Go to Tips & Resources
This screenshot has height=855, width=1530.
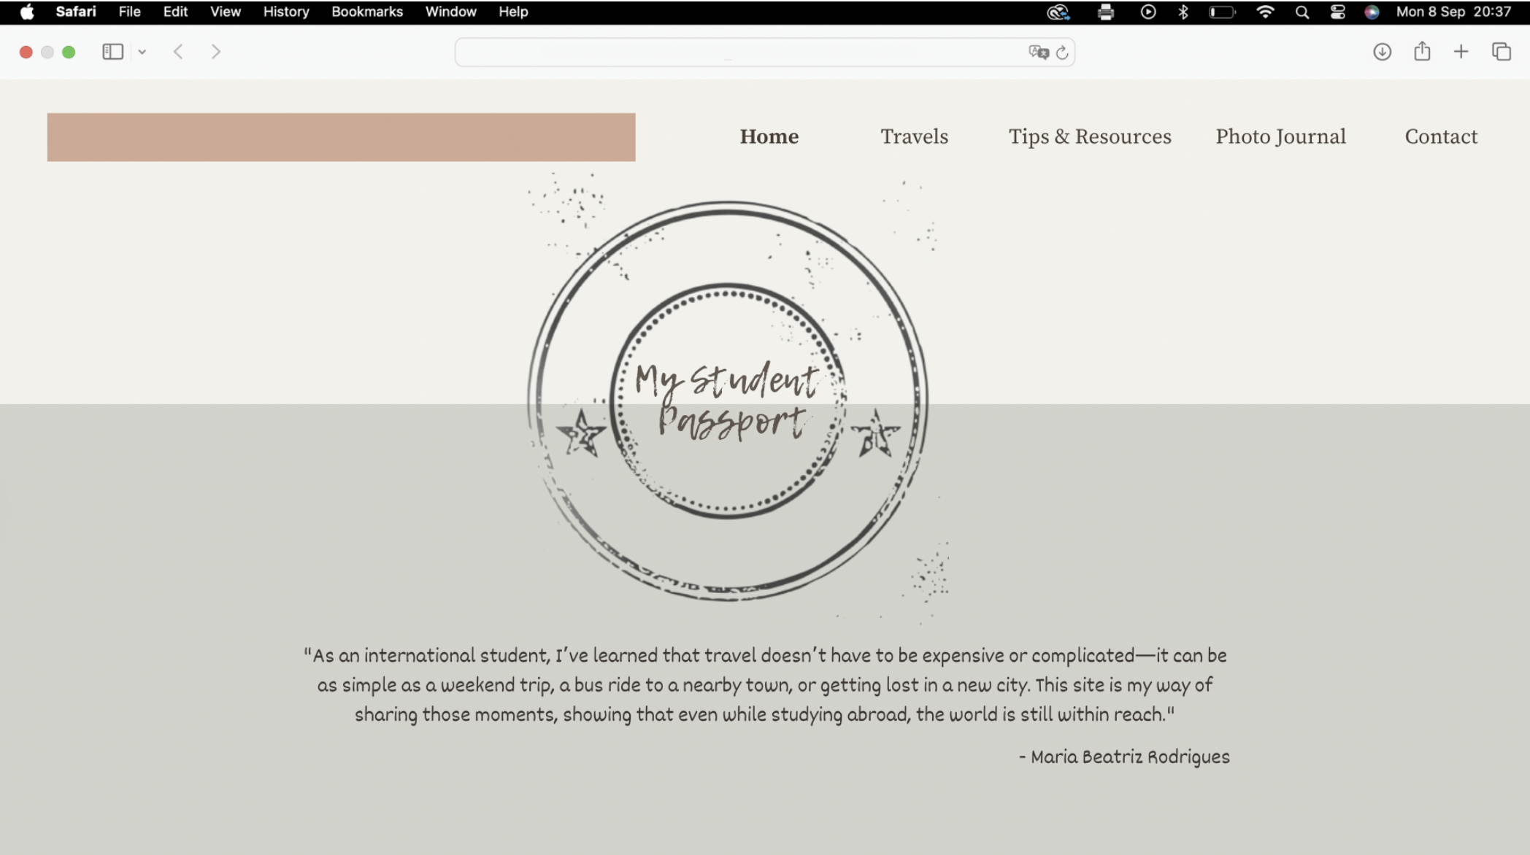coord(1089,136)
